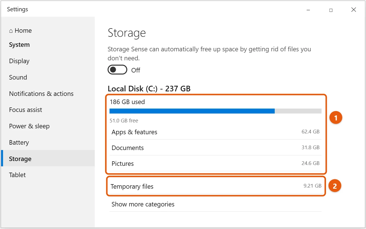Open Notifications & actions settings

tap(41, 94)
